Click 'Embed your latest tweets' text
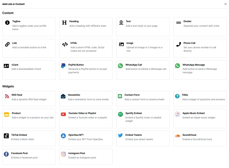Image resolution: width=229 pixels, height=168 pixels. point(139,139)
